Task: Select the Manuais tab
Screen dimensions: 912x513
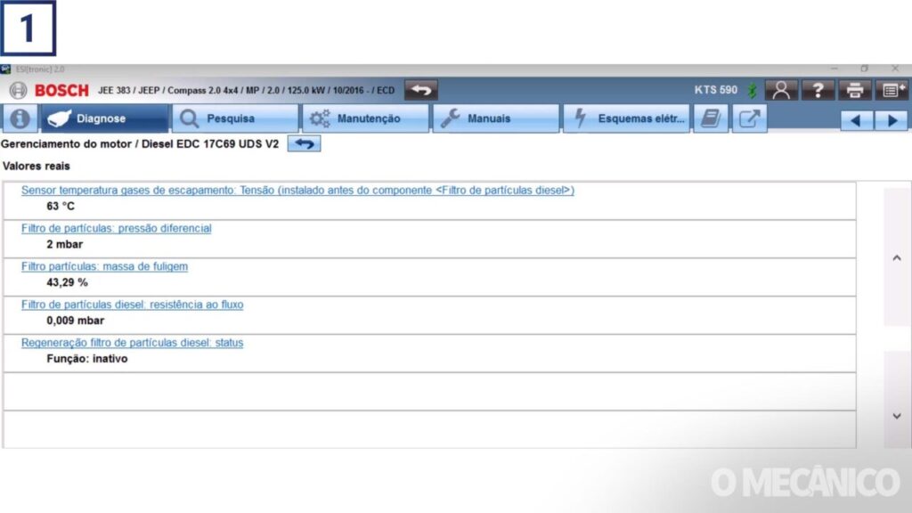Action: coord(494,118)
